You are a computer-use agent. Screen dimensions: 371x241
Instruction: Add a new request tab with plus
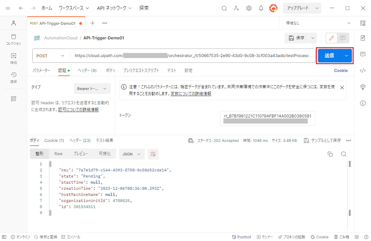pyautogui.click(x=92, y=23)
